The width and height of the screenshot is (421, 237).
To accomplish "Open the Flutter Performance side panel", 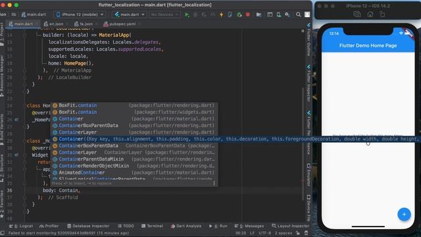I will click(x=309, y=133).
